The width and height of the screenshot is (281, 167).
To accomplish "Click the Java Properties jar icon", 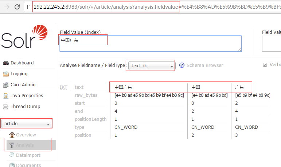I will point(6,96).
